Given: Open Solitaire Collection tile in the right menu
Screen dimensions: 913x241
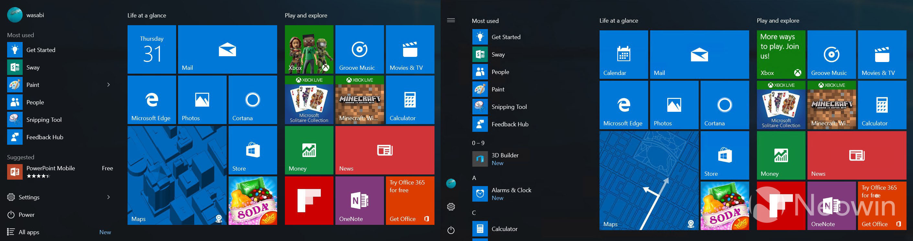Looking at the screenshot, I should (781, 105).
